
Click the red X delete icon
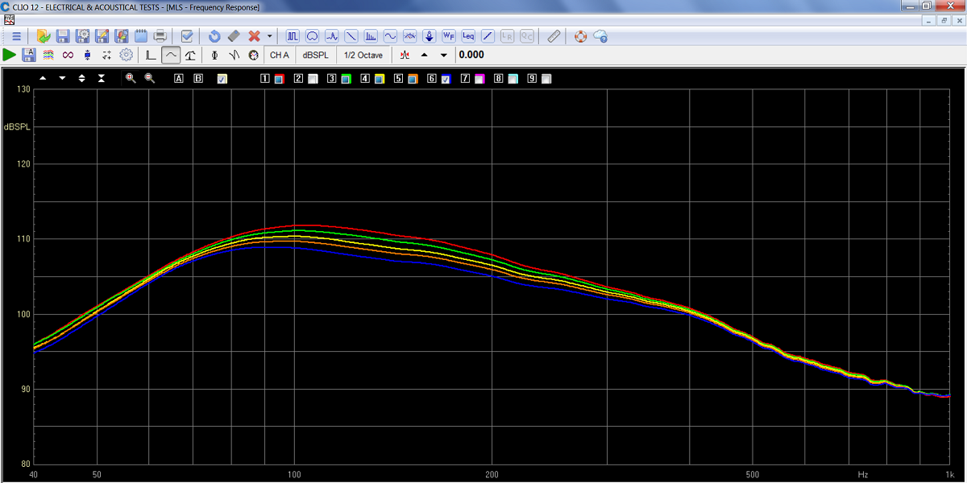254,36
